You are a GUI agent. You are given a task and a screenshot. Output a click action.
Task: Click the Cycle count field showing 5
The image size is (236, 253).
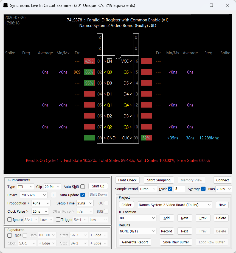(179, 189)
